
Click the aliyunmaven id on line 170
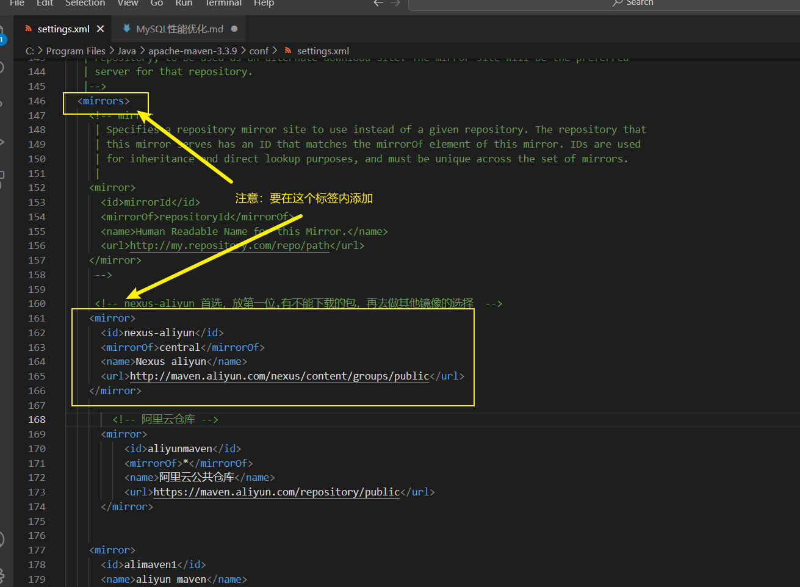click(180, 449)
